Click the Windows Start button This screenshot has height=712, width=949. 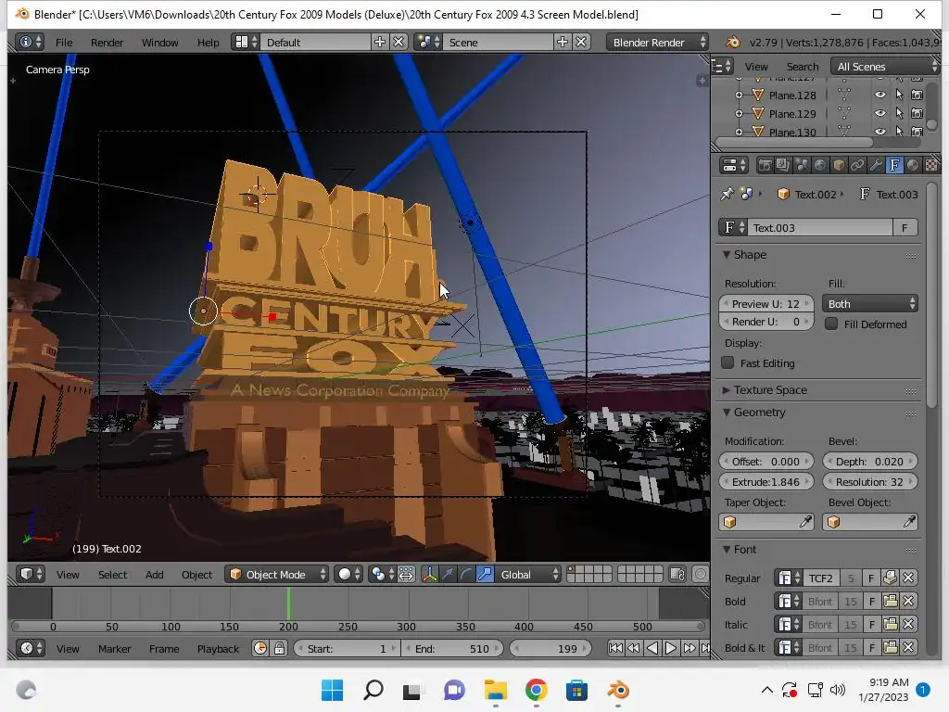pyautogui.click(x=333, y=690)
